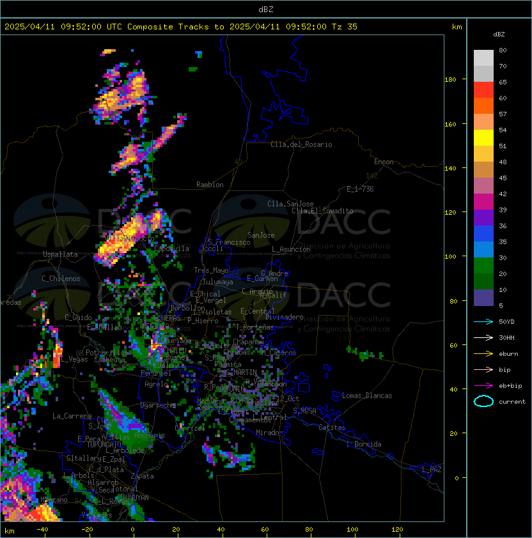
Task: Click the 'current' legend label
Action: click(512, 401)
